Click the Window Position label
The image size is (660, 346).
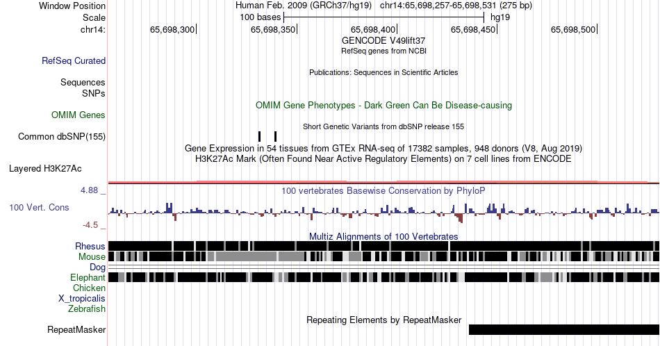coord(72,6)
